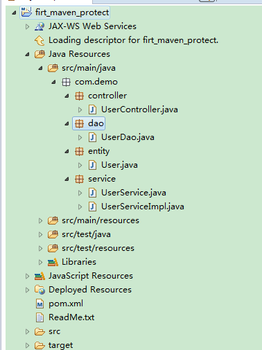Click the Java file icon beside UserController.java

pyautogui.click(x=93, y=110)
